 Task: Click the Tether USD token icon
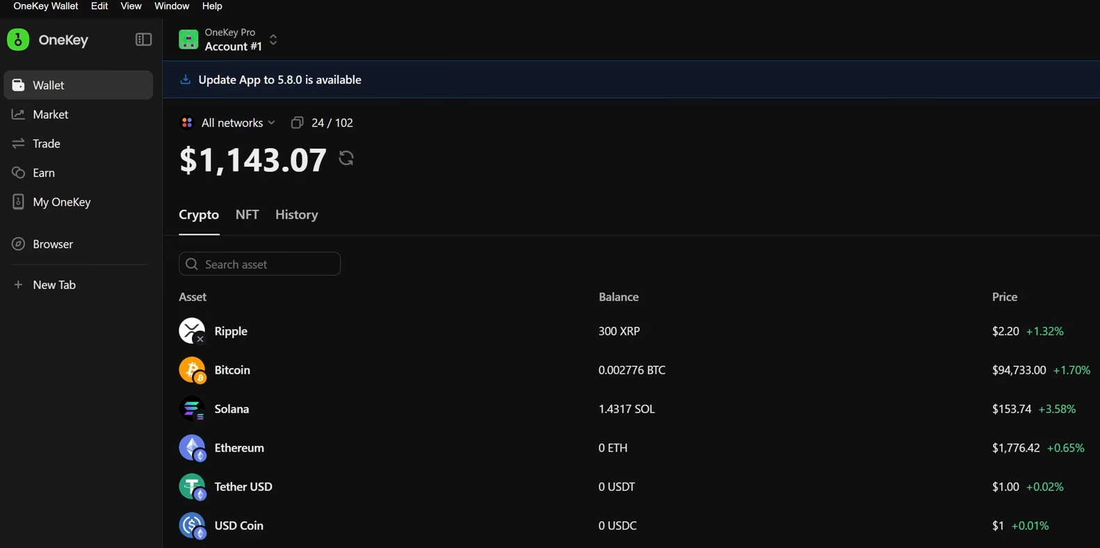(192, 486)
